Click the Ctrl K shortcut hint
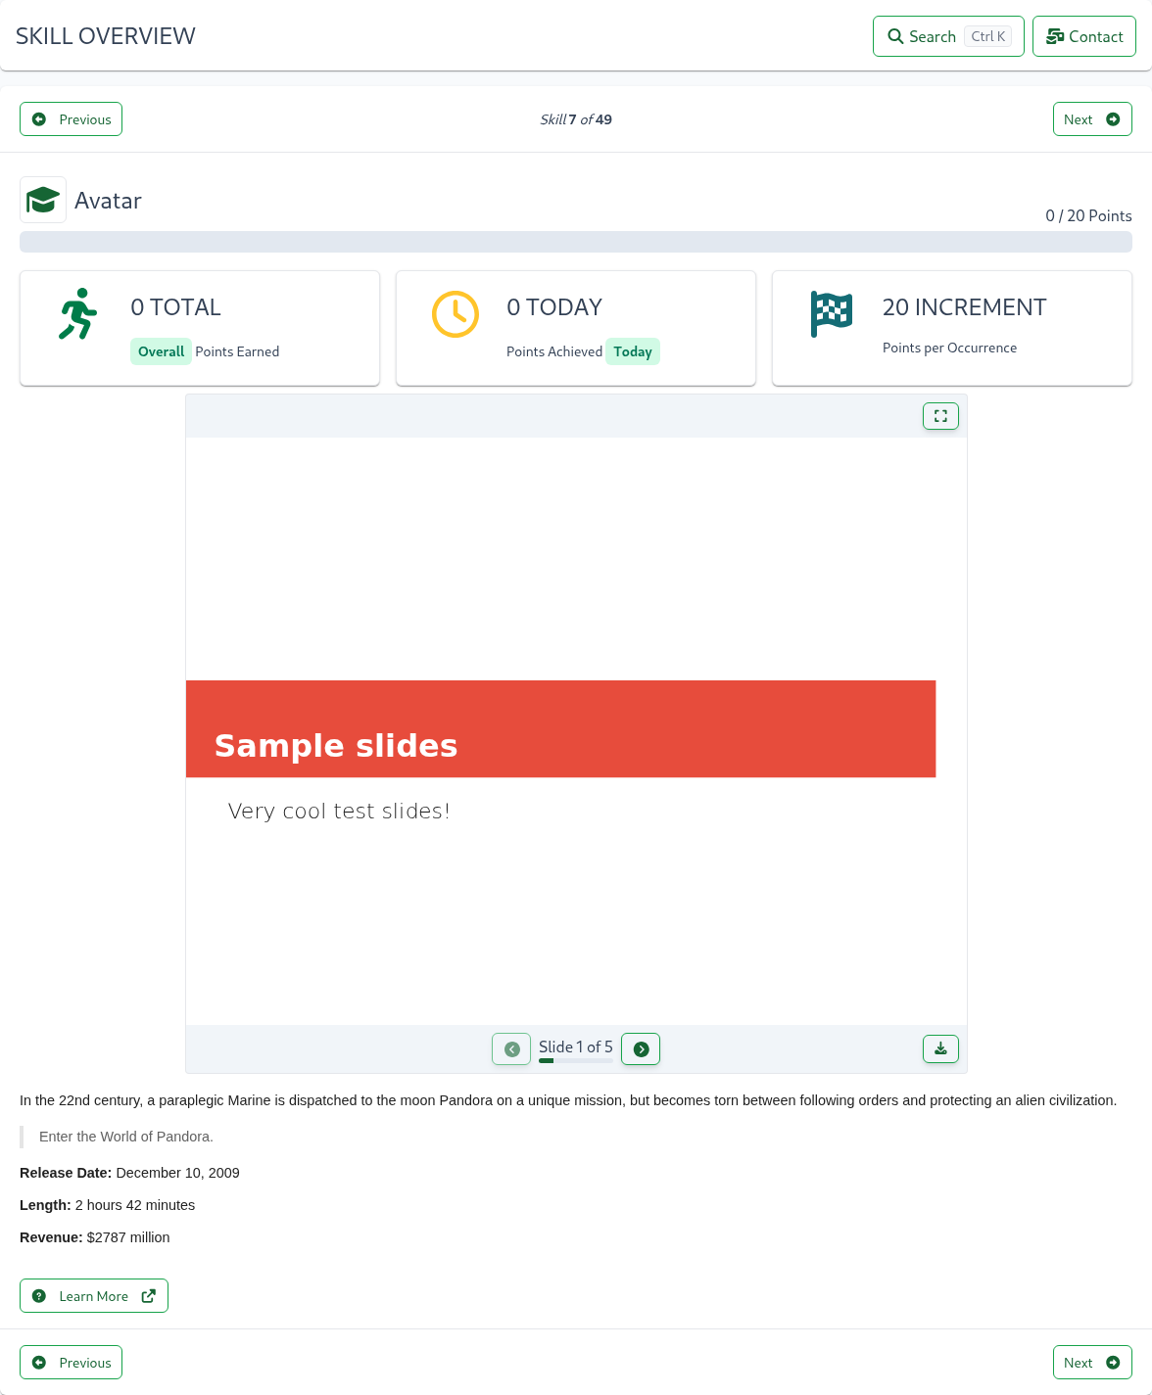The height and width of the screenshot is (1395, 1152). click(987, 36)
